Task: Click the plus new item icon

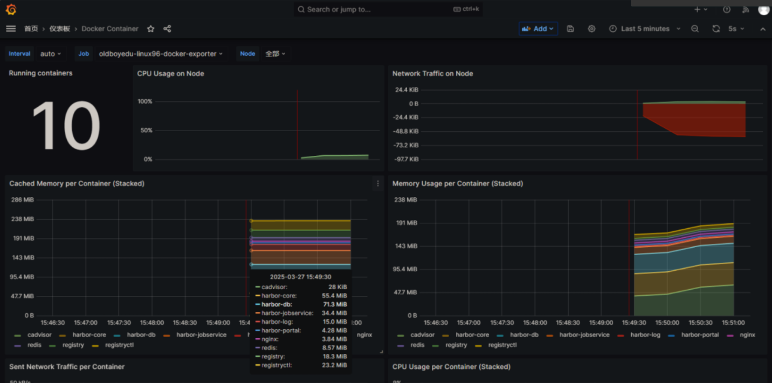Action: click(x=697, y=9)
